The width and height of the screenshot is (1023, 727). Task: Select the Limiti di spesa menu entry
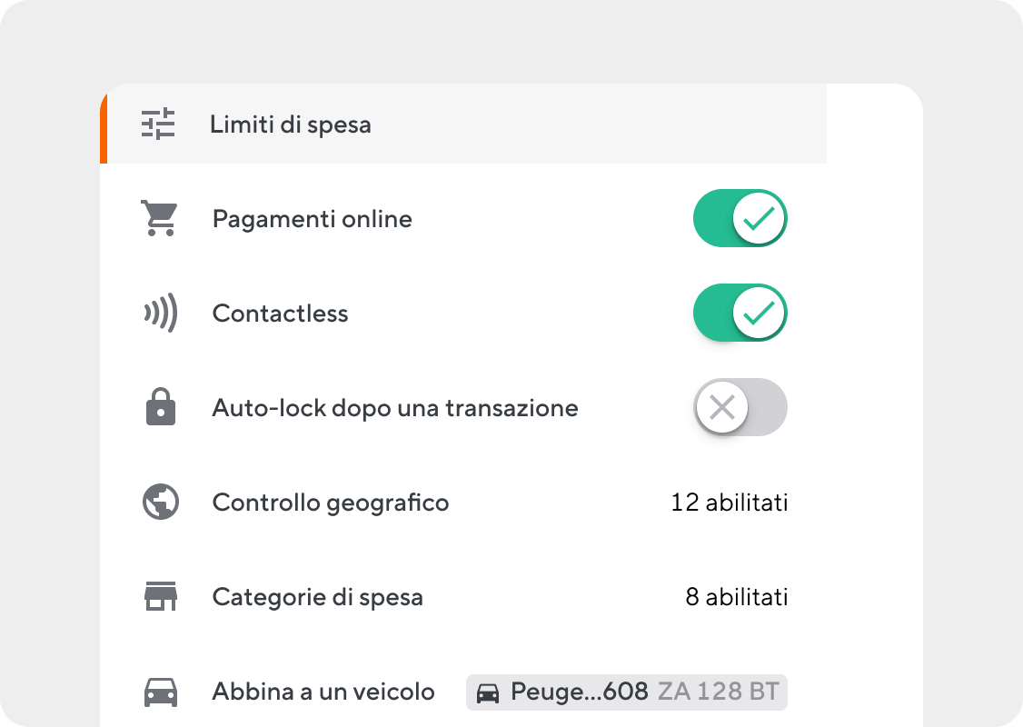point(291,124)
